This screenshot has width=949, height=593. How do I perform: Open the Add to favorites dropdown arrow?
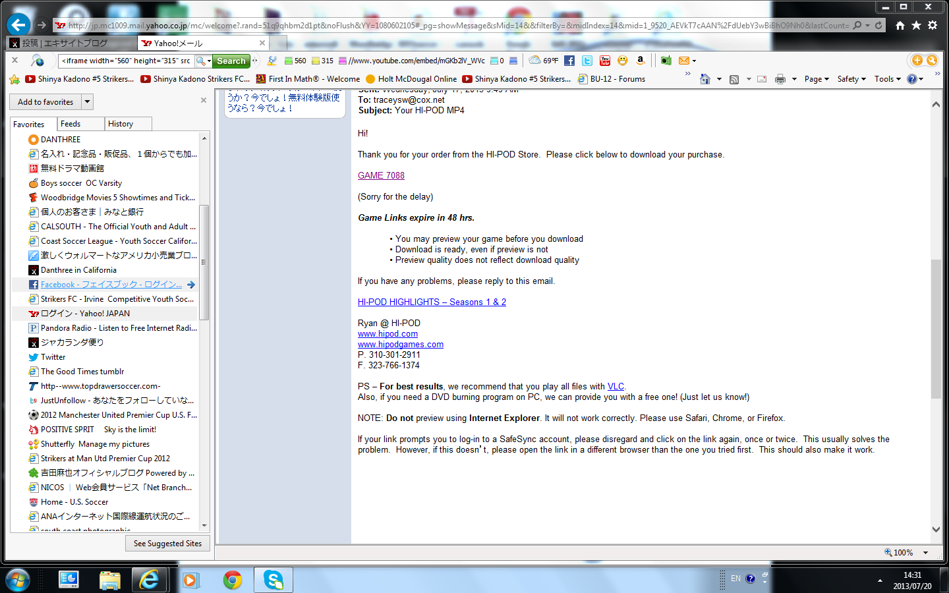[x=88, y=102]
